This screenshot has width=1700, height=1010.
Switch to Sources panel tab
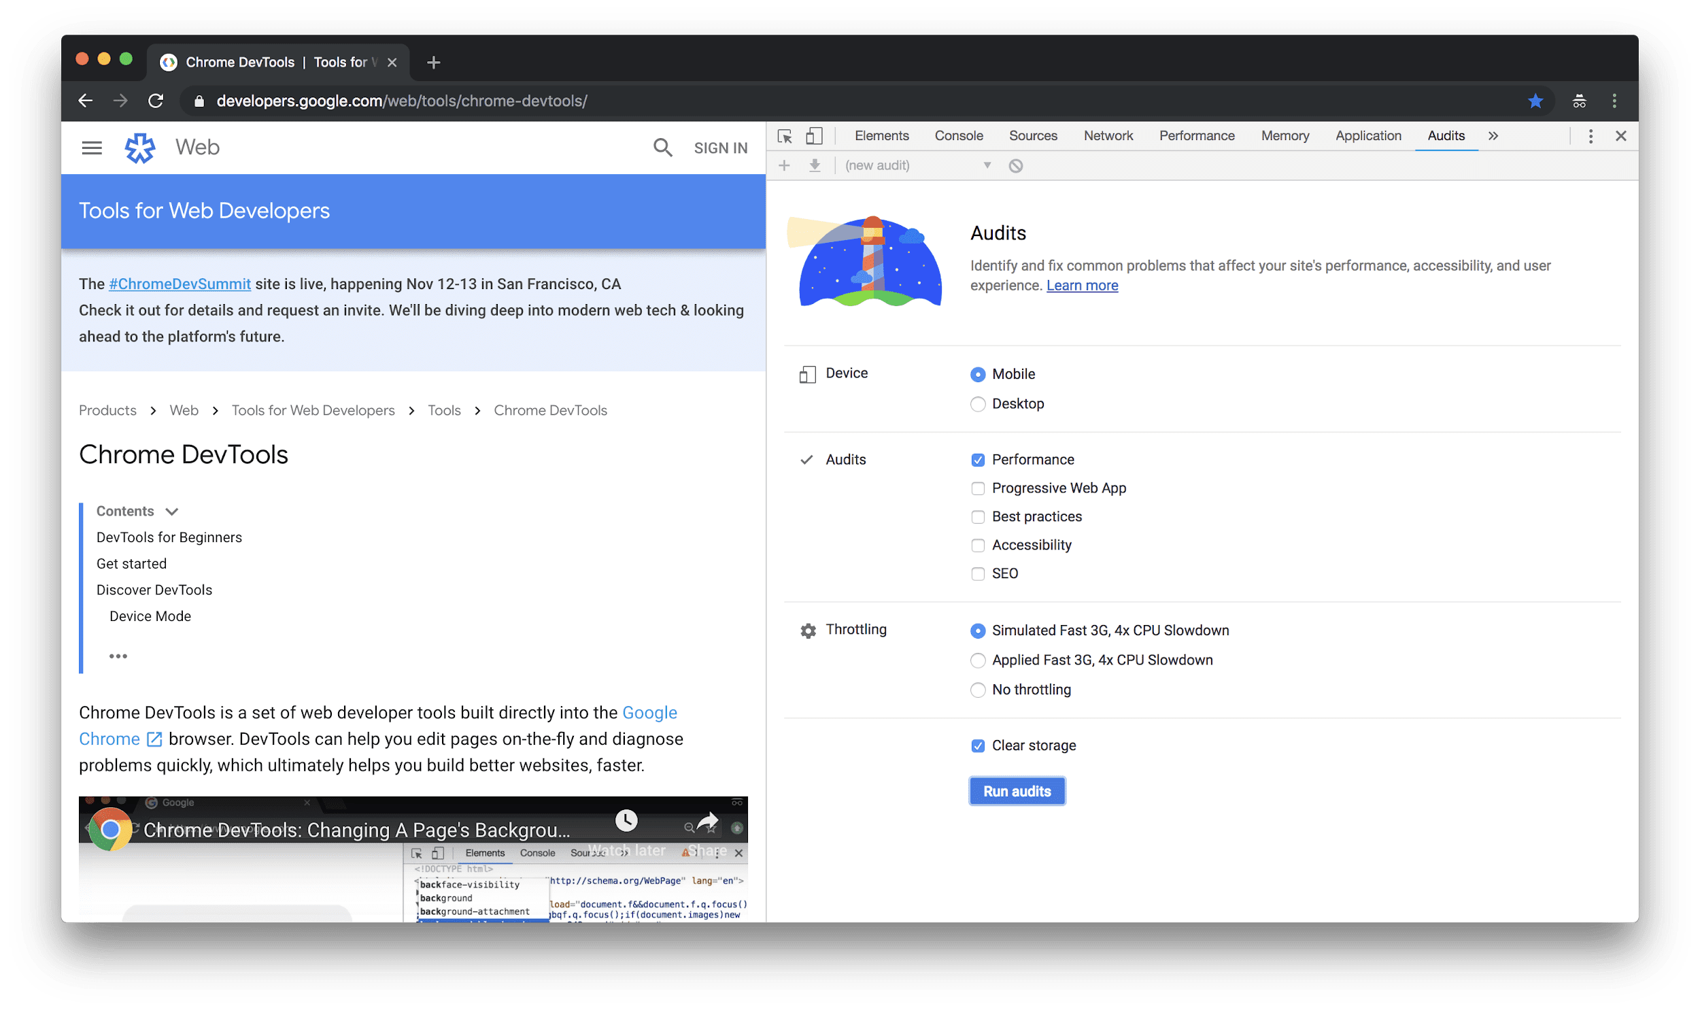click(1032, 136)
